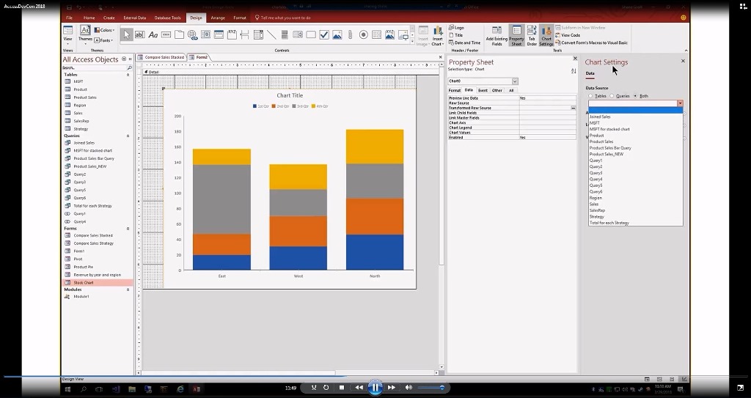The width and height of the screenshot is (751, 398).
Task: Toggle the Chart Settings ribbon button
Action: click(x=546, y=36)
